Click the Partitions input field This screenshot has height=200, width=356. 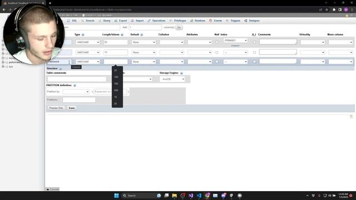pyautogui.click(x=79, y=100)
